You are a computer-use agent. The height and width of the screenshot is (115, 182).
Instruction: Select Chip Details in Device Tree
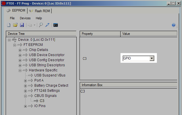tap(38, 50)
